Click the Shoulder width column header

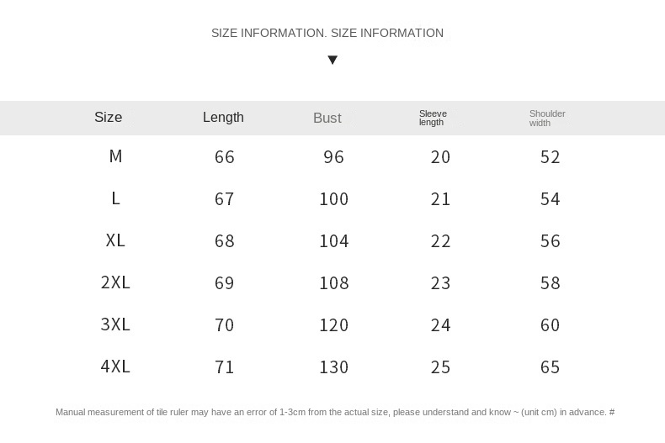click(x=547, y=118)
